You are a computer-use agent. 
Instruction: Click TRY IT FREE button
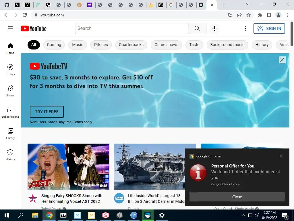click(x=47, y=112)
